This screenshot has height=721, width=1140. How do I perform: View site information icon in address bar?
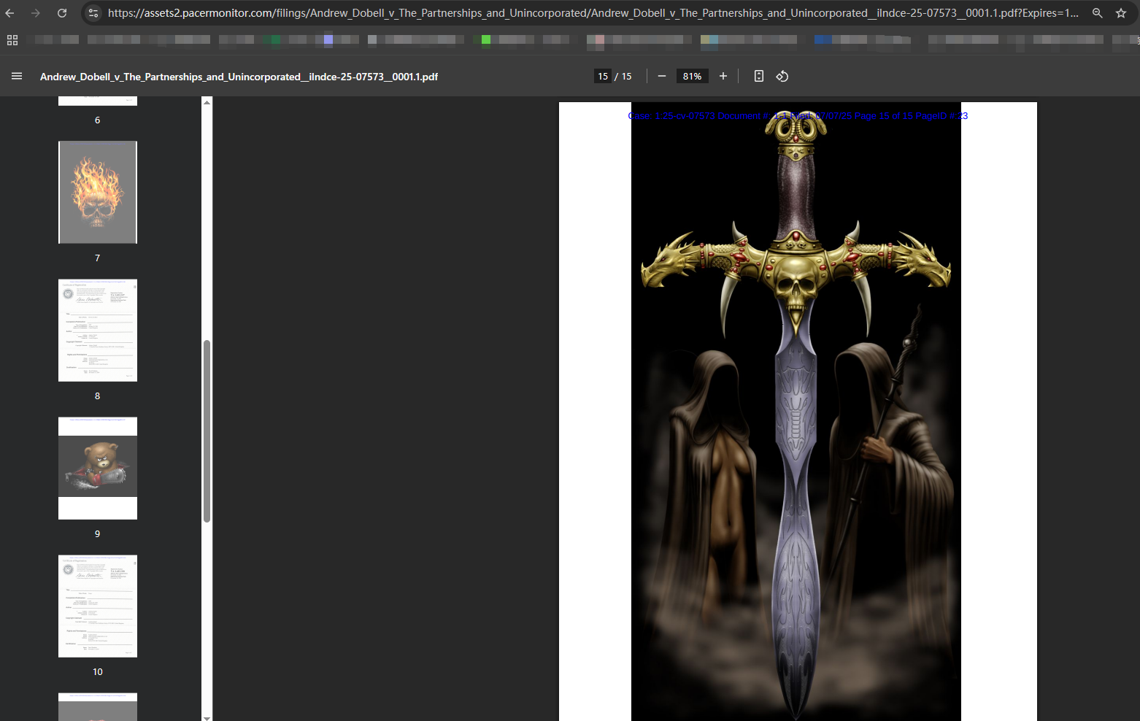tap(93, 13)
